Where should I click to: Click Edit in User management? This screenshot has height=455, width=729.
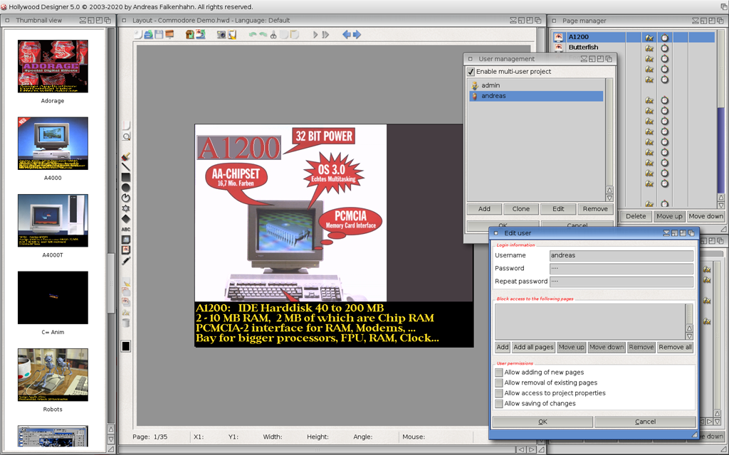[558, 209]
